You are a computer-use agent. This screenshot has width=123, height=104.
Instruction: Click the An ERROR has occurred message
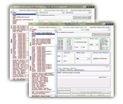(x=91, y=90)
